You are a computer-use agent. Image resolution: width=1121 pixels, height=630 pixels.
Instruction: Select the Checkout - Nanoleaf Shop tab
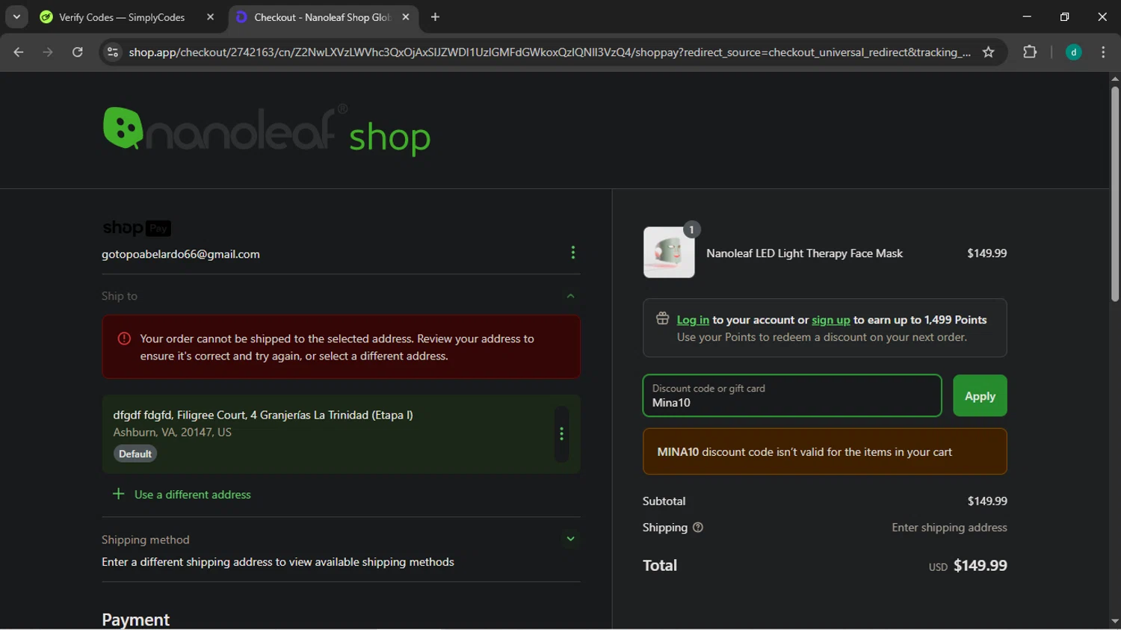click(321, 16)
